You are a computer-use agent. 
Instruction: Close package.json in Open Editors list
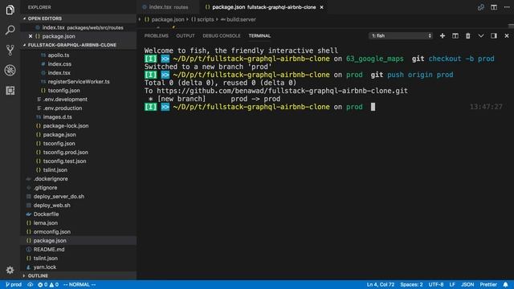(31, 36)
